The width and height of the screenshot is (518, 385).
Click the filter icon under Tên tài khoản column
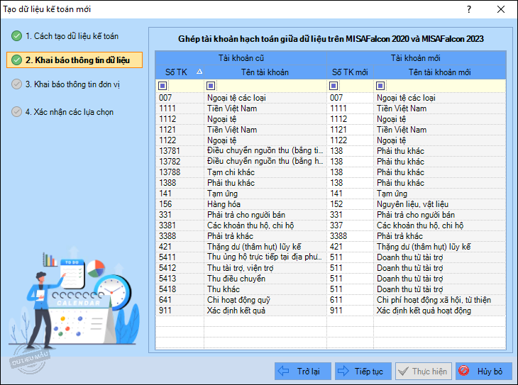pyautogui.click(x=211, y=86)
